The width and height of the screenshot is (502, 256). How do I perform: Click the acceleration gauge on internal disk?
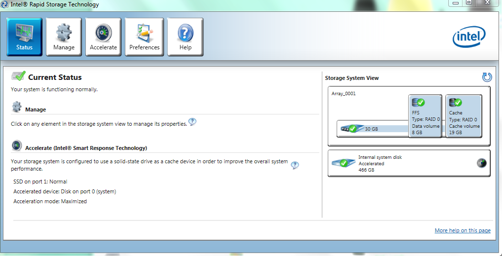click(481, 163)
